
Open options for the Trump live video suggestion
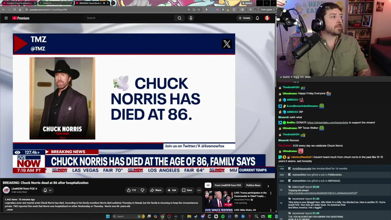pos(271,193)
